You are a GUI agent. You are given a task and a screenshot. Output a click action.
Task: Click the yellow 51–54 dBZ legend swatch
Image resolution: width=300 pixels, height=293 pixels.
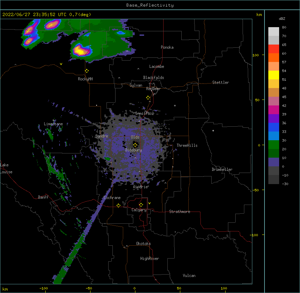tap(274, 75)
